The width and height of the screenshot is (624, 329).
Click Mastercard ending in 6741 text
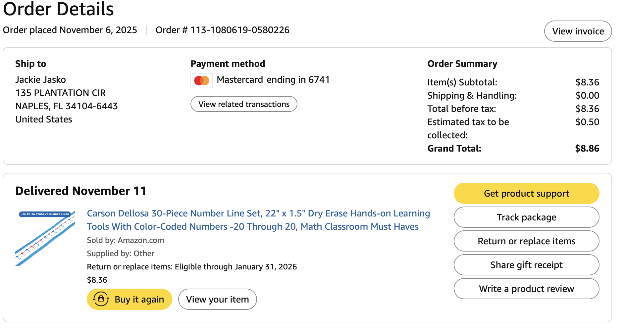coord(273,80)
